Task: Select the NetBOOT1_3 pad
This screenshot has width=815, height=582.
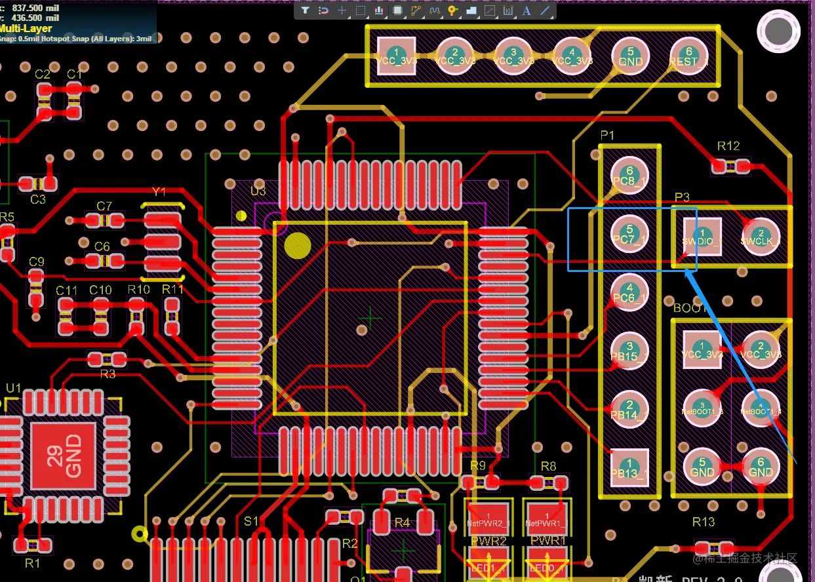Action: [702, 408]
